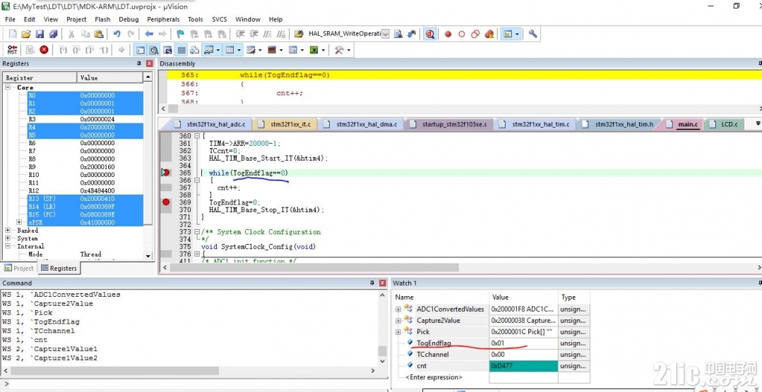This screenshot has height=392, width=762.
Task: Click the Toolbox hammer icon
Action: (339, 49)
